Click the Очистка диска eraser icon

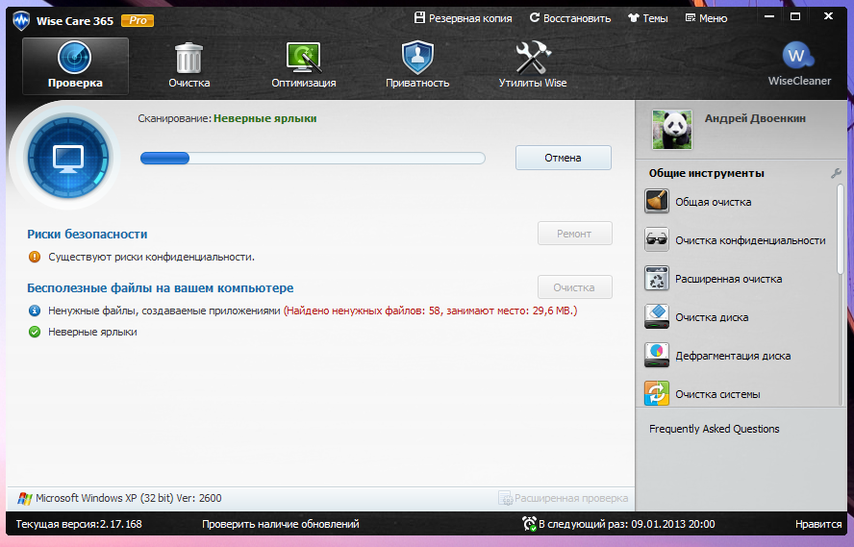tap(657, 317)
